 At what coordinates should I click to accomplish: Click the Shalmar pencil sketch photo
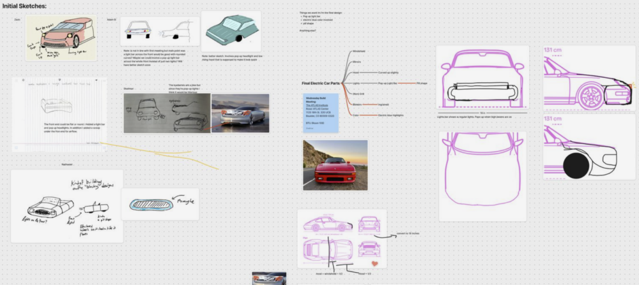[166, 113]
